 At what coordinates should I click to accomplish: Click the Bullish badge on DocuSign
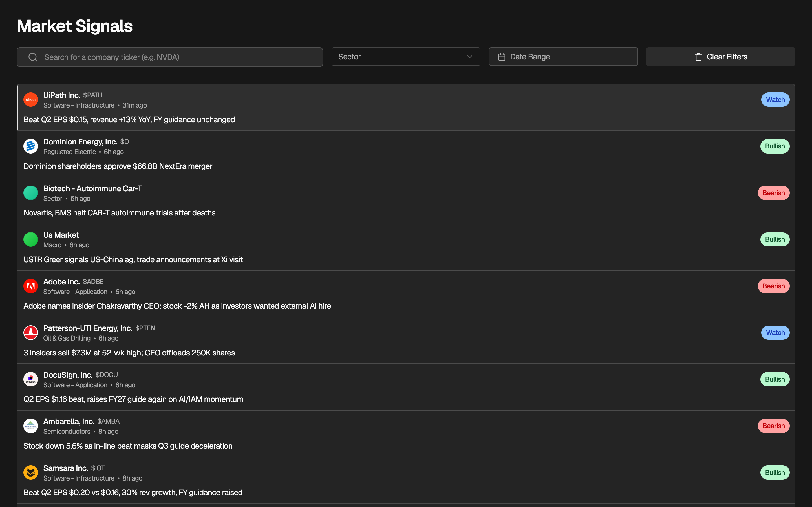tap(775, 379)
